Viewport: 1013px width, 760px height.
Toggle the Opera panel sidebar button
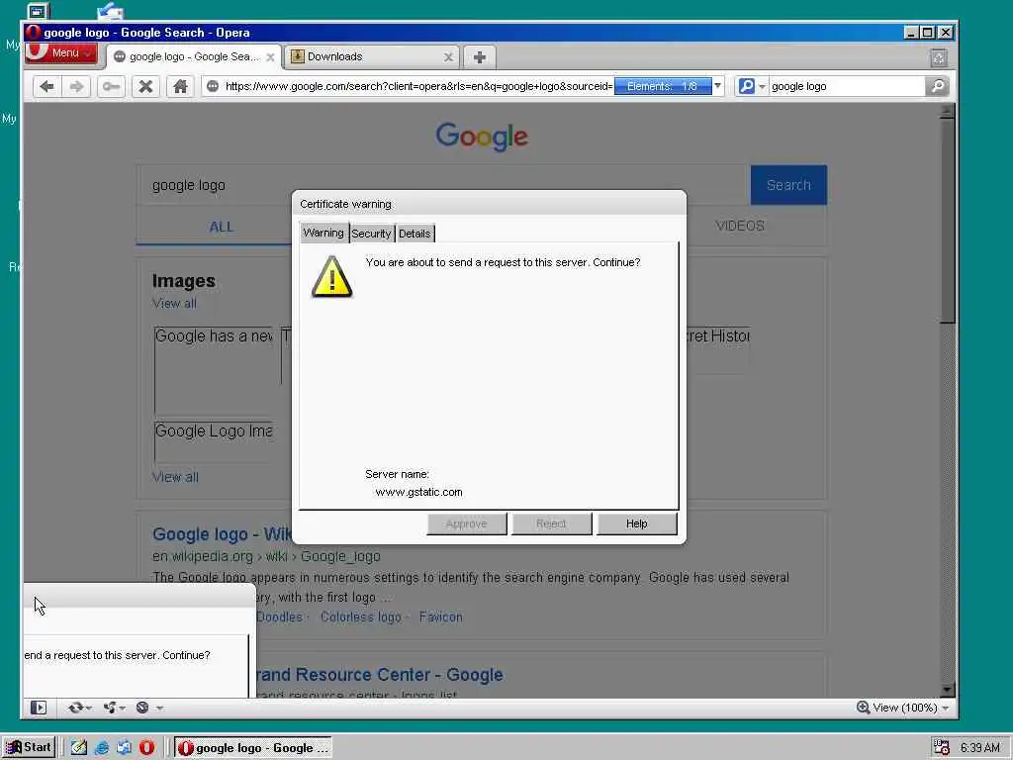click(39, 708)
